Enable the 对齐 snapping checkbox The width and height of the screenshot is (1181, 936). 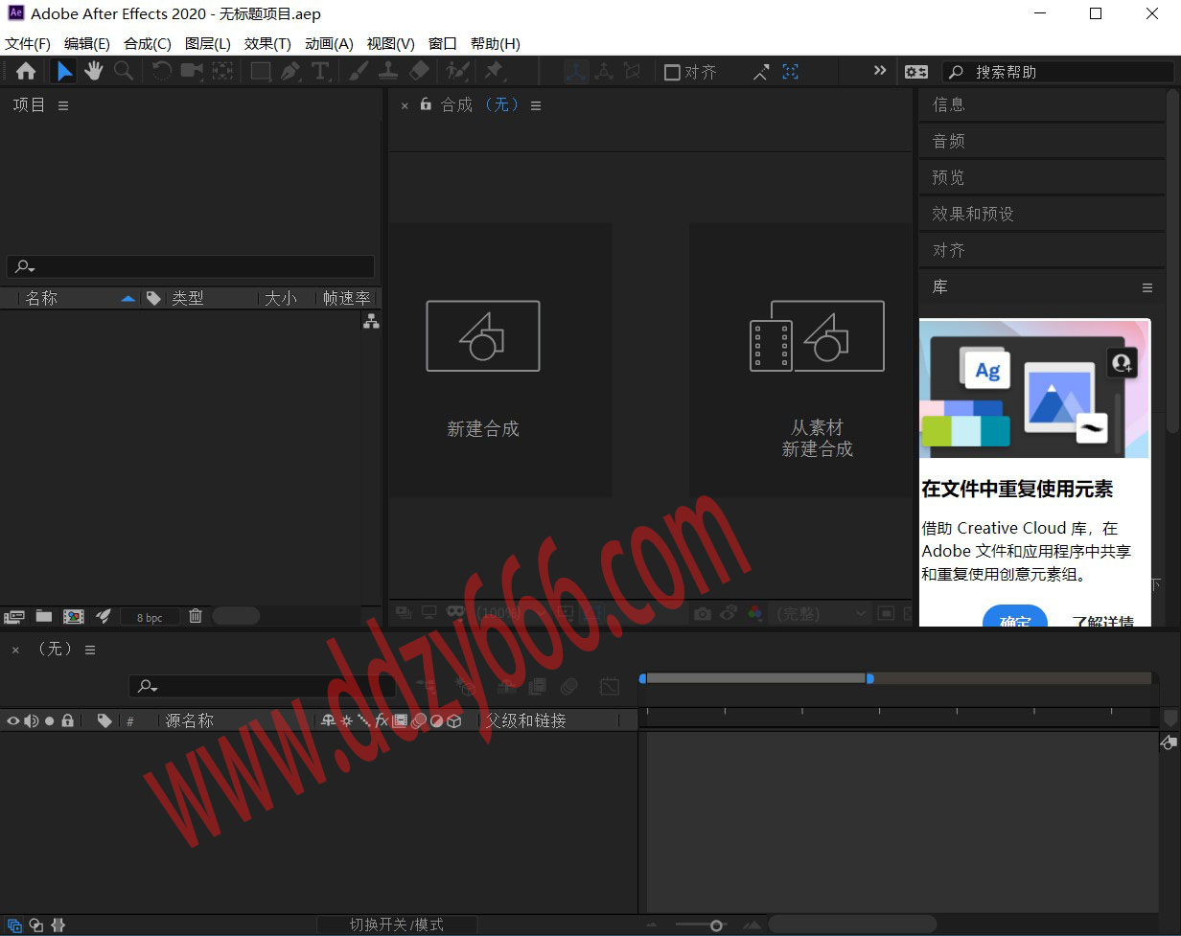672,72
